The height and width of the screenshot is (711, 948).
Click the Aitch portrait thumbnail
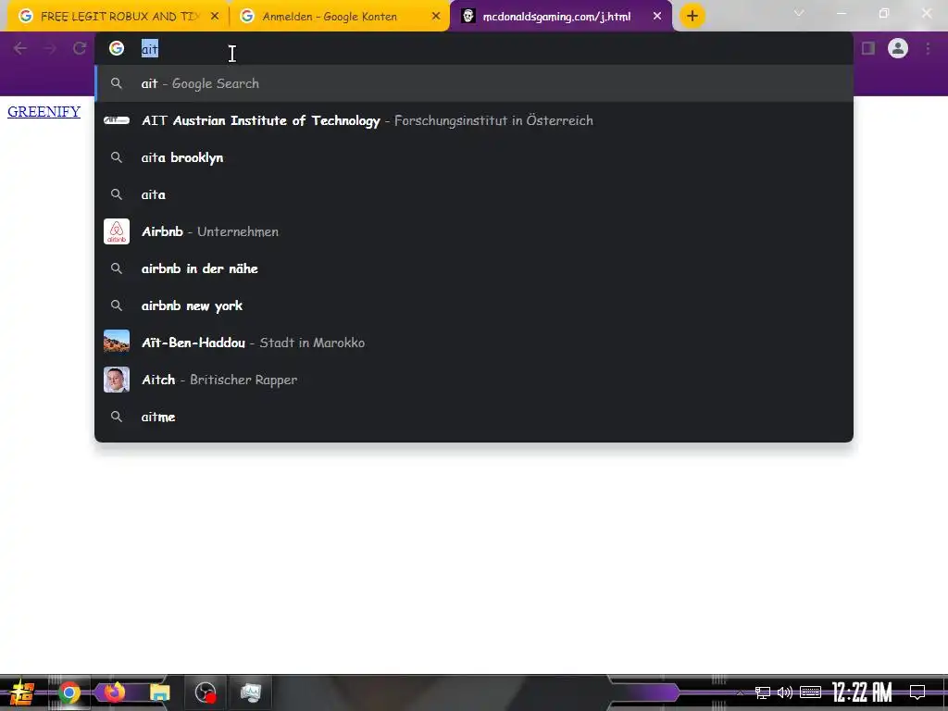point(117,380)
